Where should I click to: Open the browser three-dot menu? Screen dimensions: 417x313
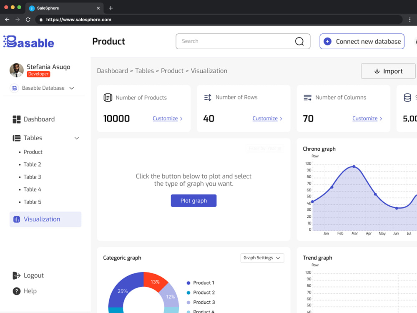point(409,20)
